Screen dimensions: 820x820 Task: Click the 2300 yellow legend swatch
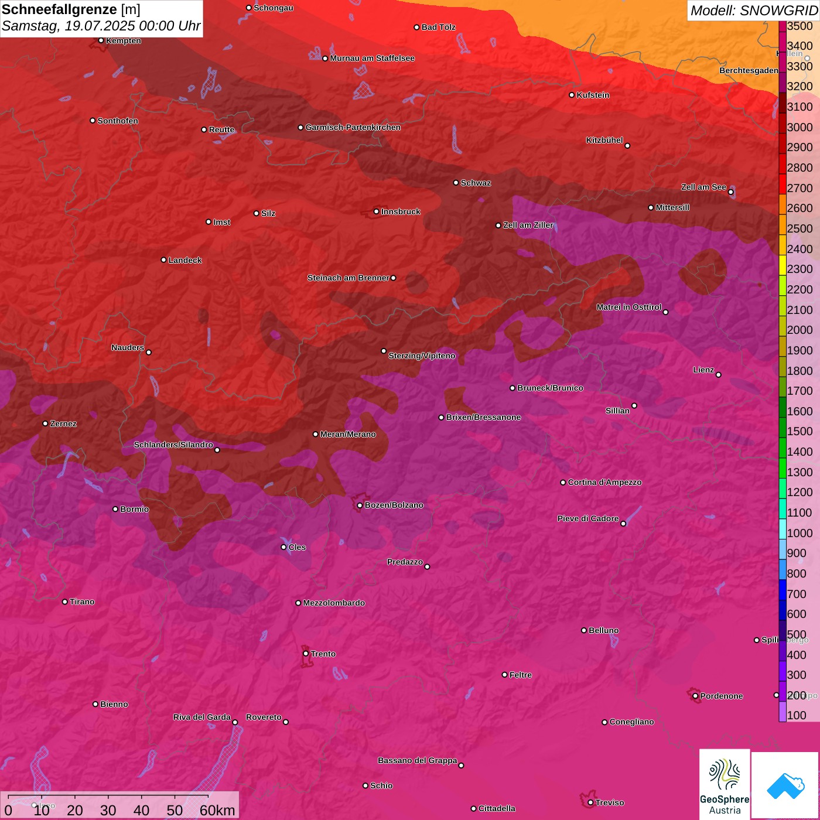pos(782,265)
